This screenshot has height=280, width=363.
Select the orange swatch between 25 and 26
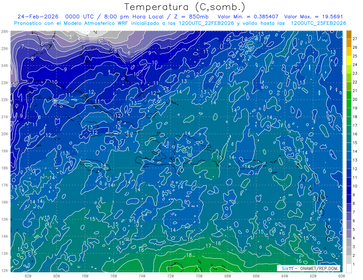tap(349, 52)
